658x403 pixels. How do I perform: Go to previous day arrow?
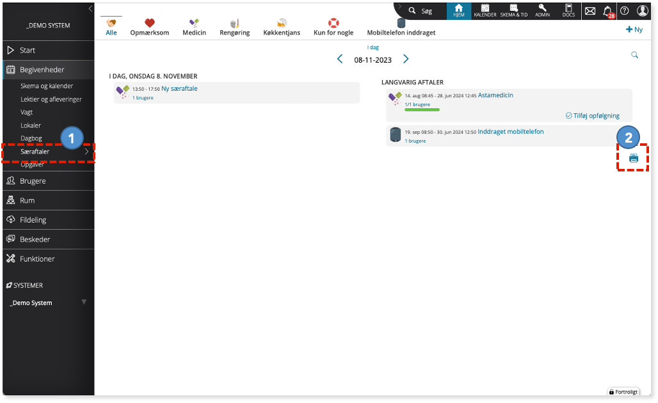[340, 59]
